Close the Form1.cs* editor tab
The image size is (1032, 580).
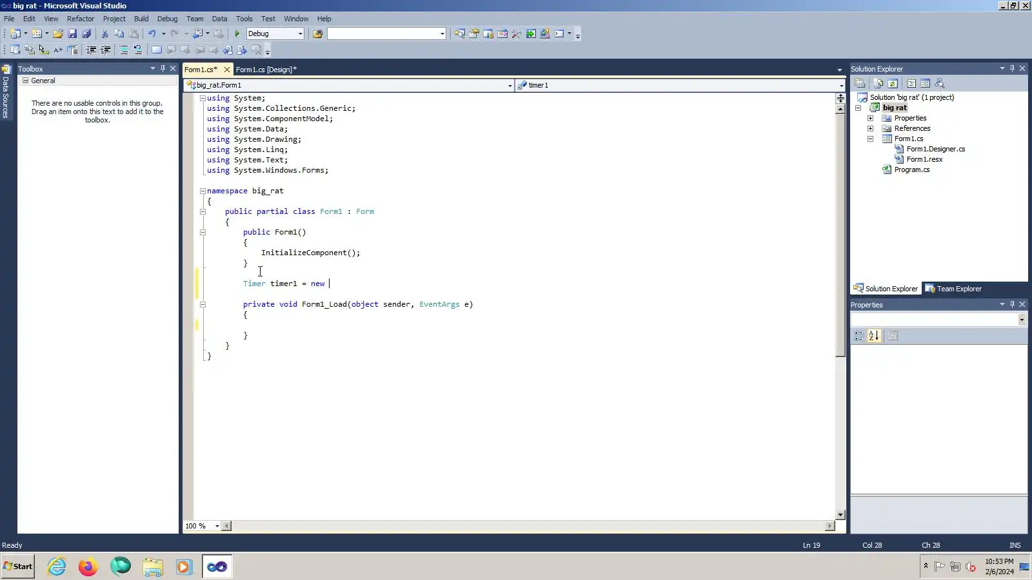click(x=227, y=70)
